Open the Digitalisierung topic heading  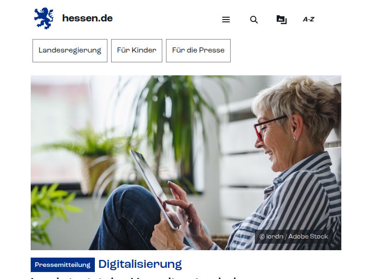pos(140,264)
